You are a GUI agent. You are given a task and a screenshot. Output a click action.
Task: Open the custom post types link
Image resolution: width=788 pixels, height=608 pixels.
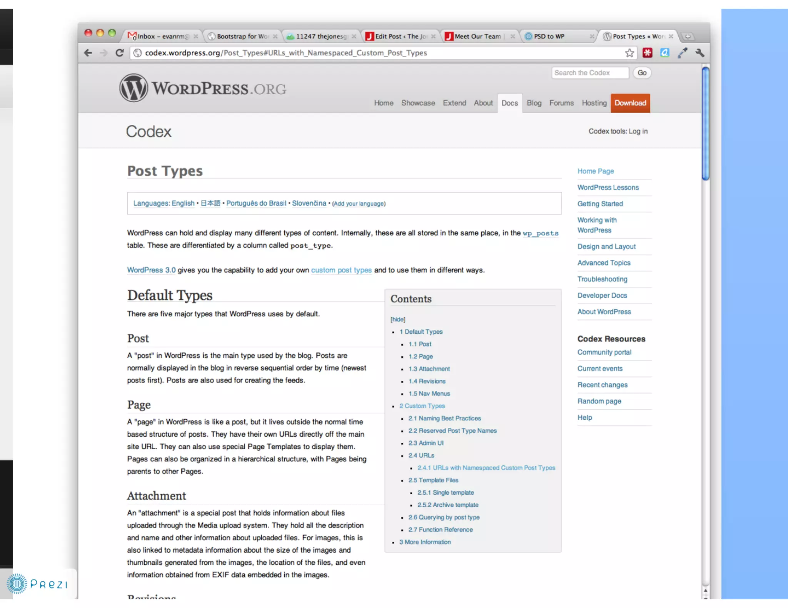(x=341, y=270)
